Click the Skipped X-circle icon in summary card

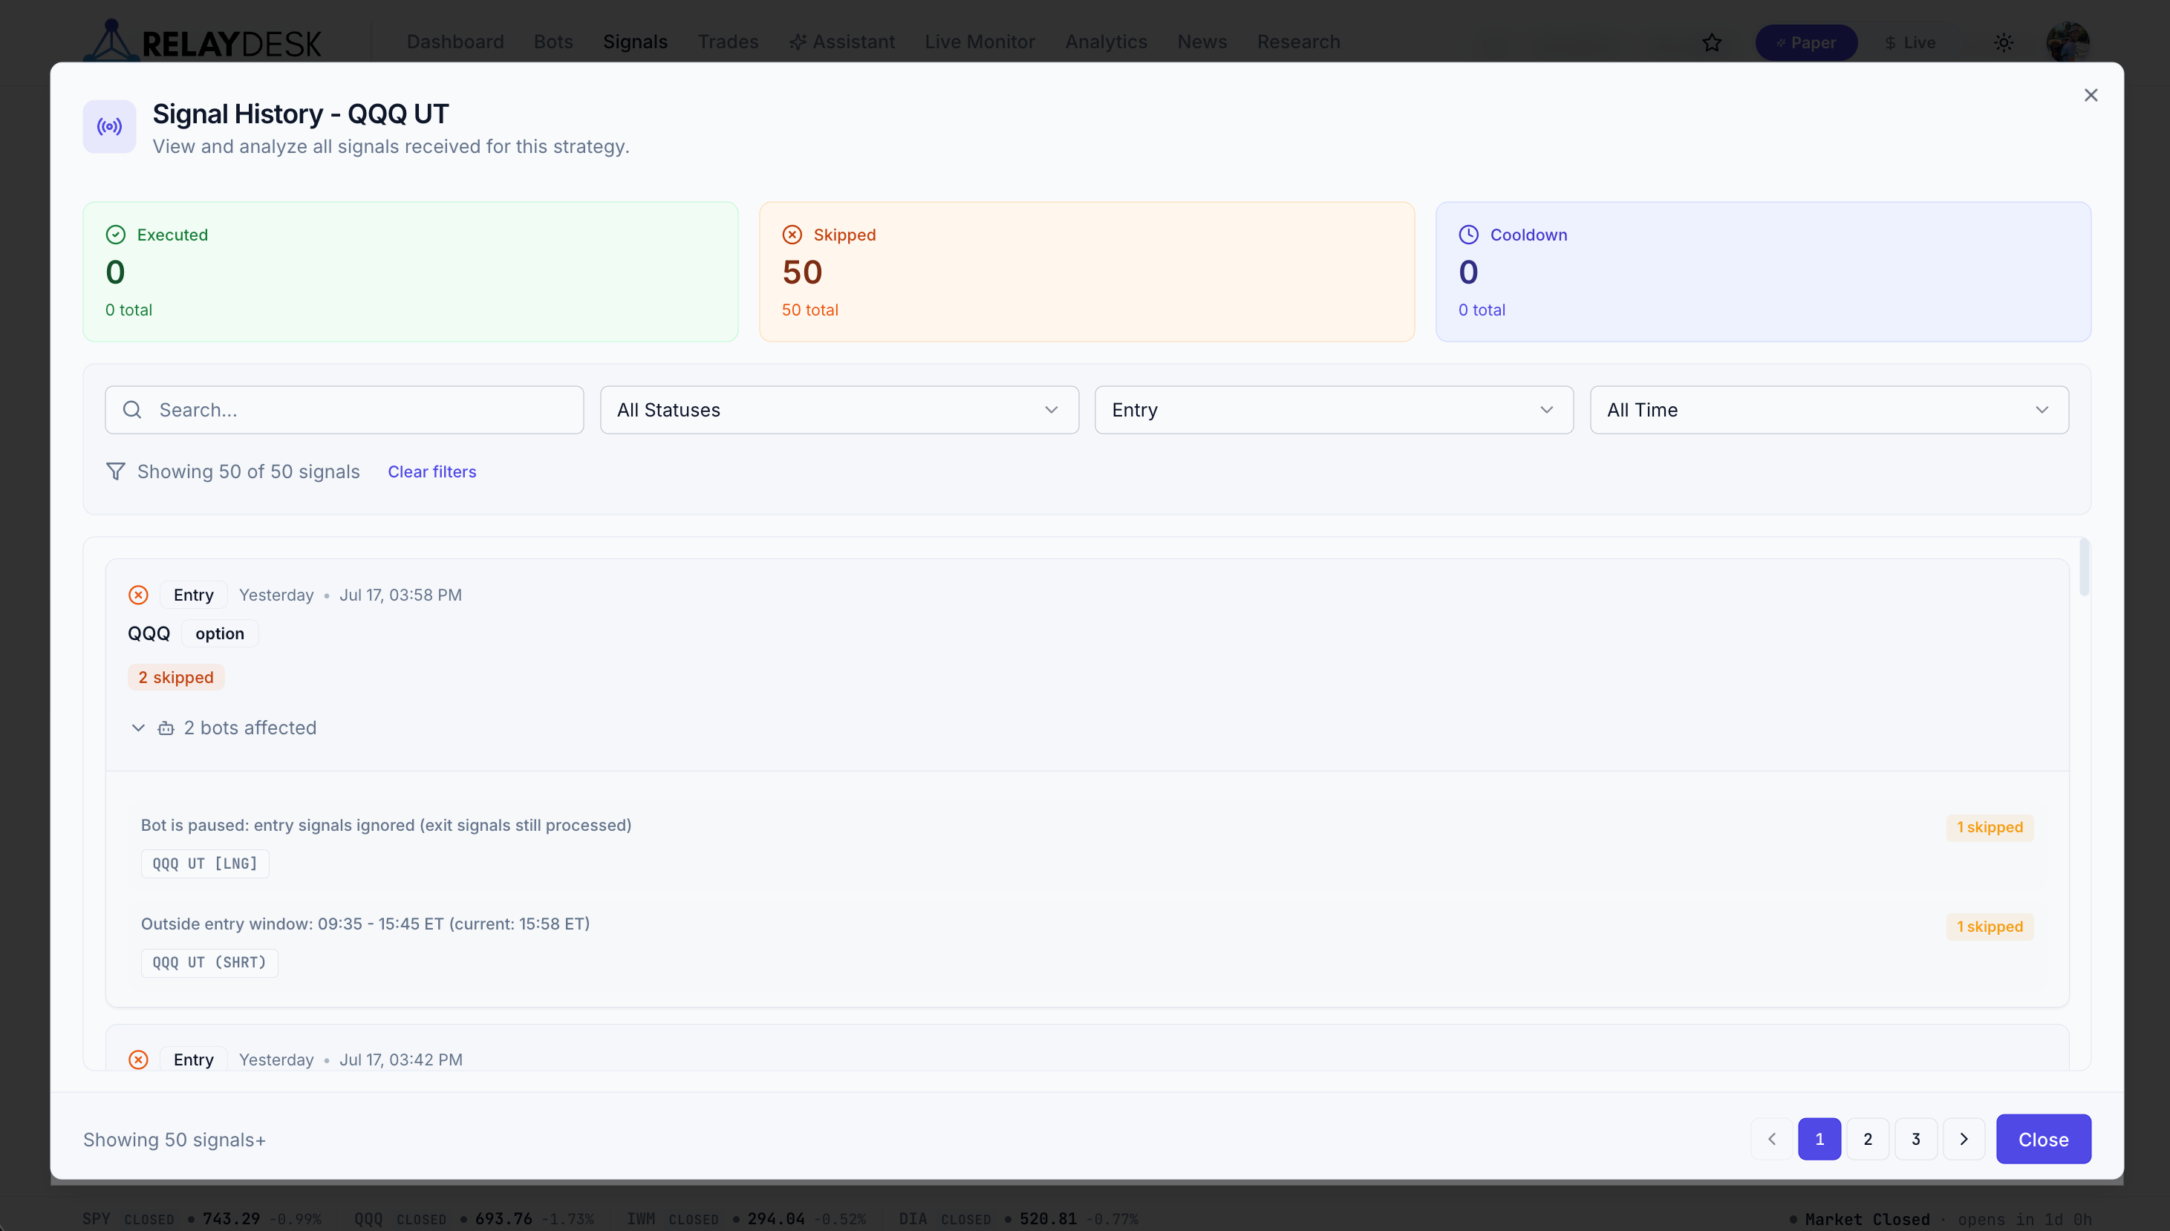[792, 234]
